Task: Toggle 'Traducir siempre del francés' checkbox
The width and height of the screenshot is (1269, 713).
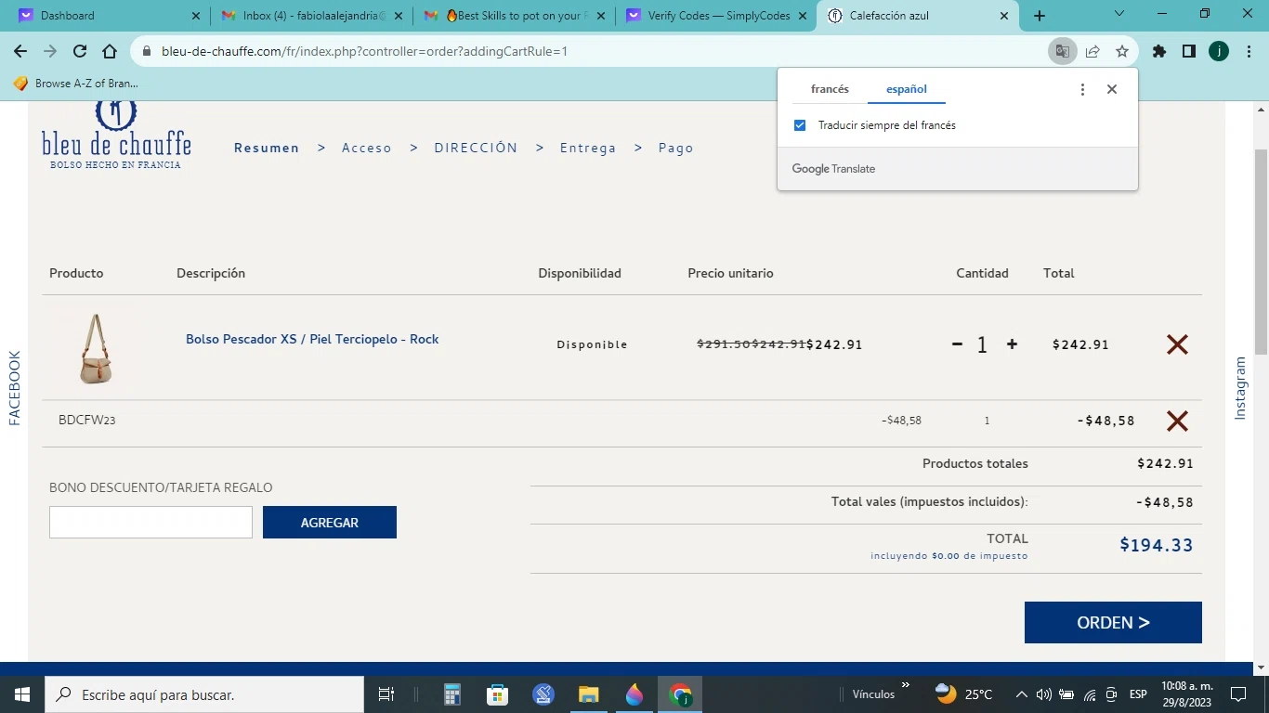Action: (800, 125)
